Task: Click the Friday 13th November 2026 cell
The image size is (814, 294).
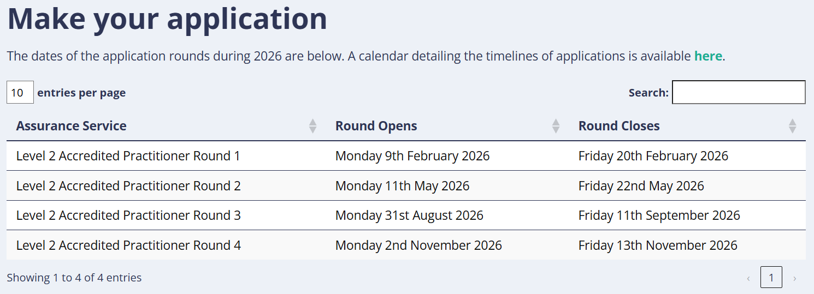Action: click(658, 245)
